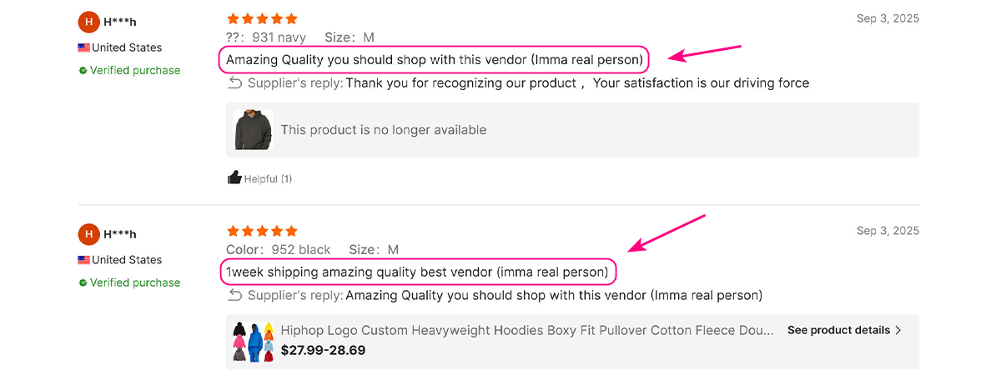
Task: Click the five-star rating of the first review
Action: point(261,19)
